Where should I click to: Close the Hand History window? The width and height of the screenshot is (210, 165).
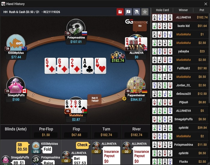point(206,4)
